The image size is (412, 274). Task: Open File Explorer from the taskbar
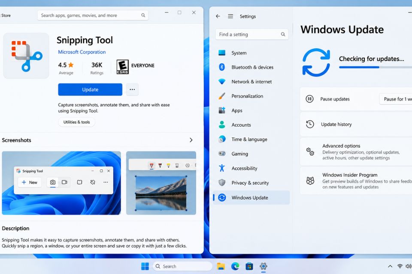pos(221,266)
